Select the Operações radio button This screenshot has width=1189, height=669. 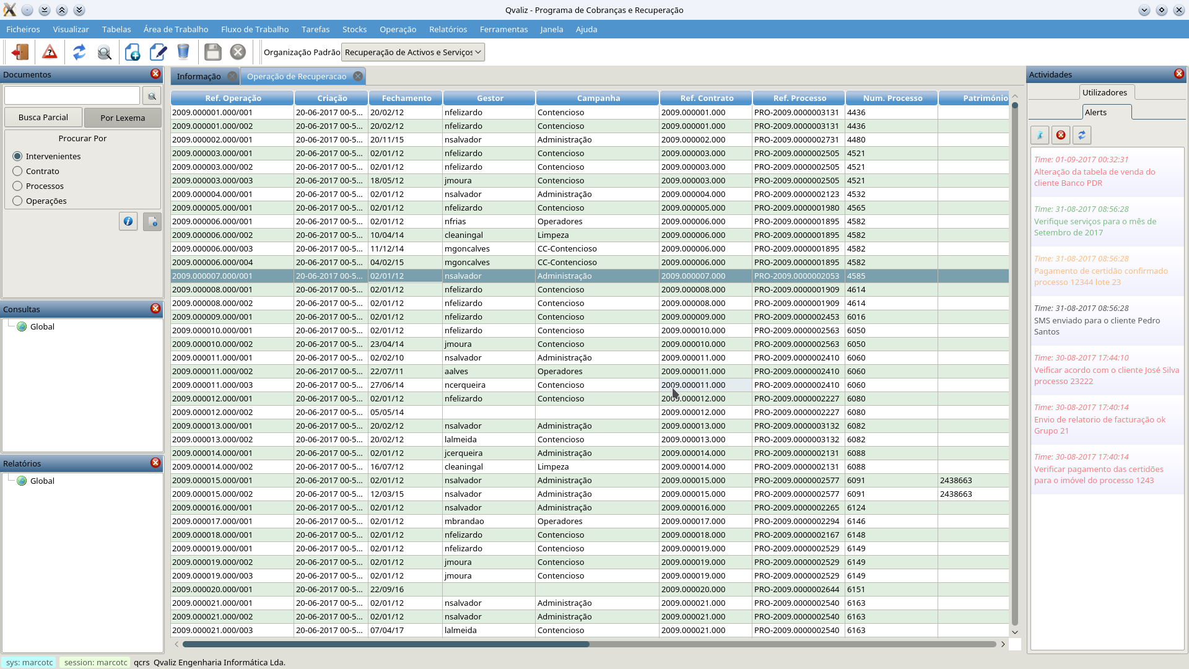pos(17,201)
